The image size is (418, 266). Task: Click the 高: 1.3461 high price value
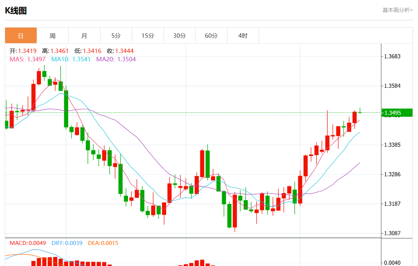[x=55, y=51]
